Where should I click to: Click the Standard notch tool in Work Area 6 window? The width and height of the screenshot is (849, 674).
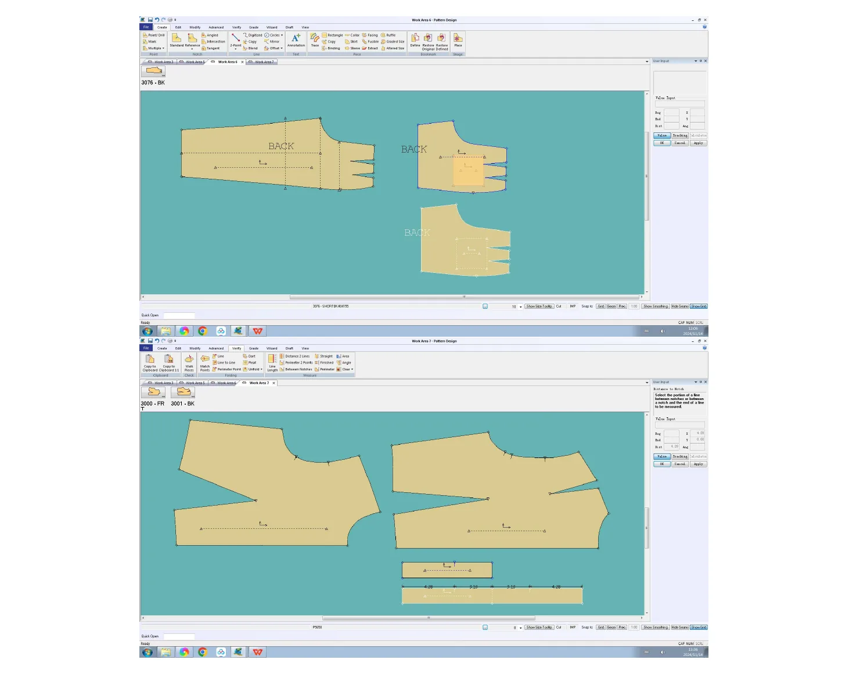177,40
